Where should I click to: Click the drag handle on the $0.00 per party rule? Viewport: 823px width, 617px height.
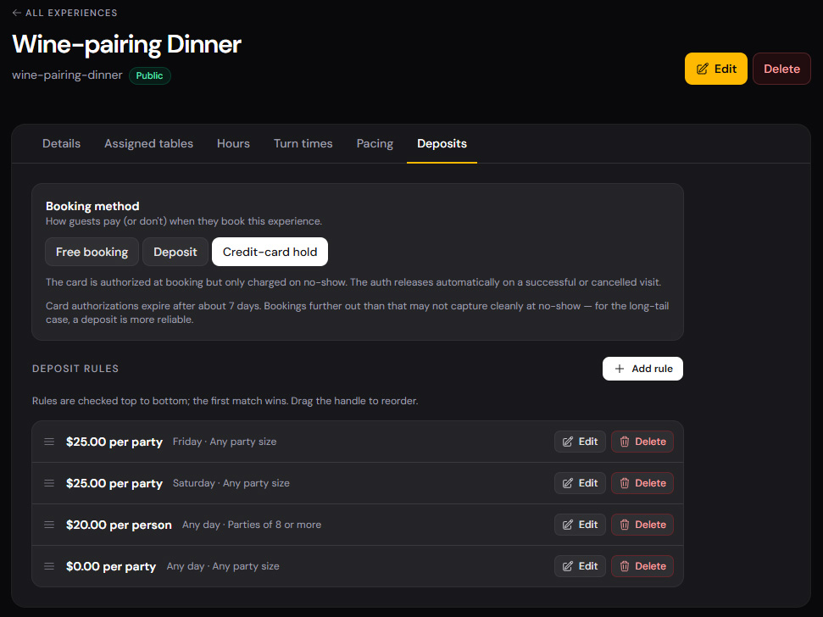[x=49, y=566]
